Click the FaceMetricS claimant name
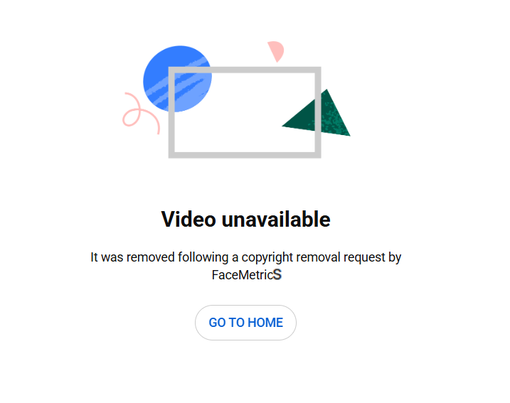 tap(247, 274)
